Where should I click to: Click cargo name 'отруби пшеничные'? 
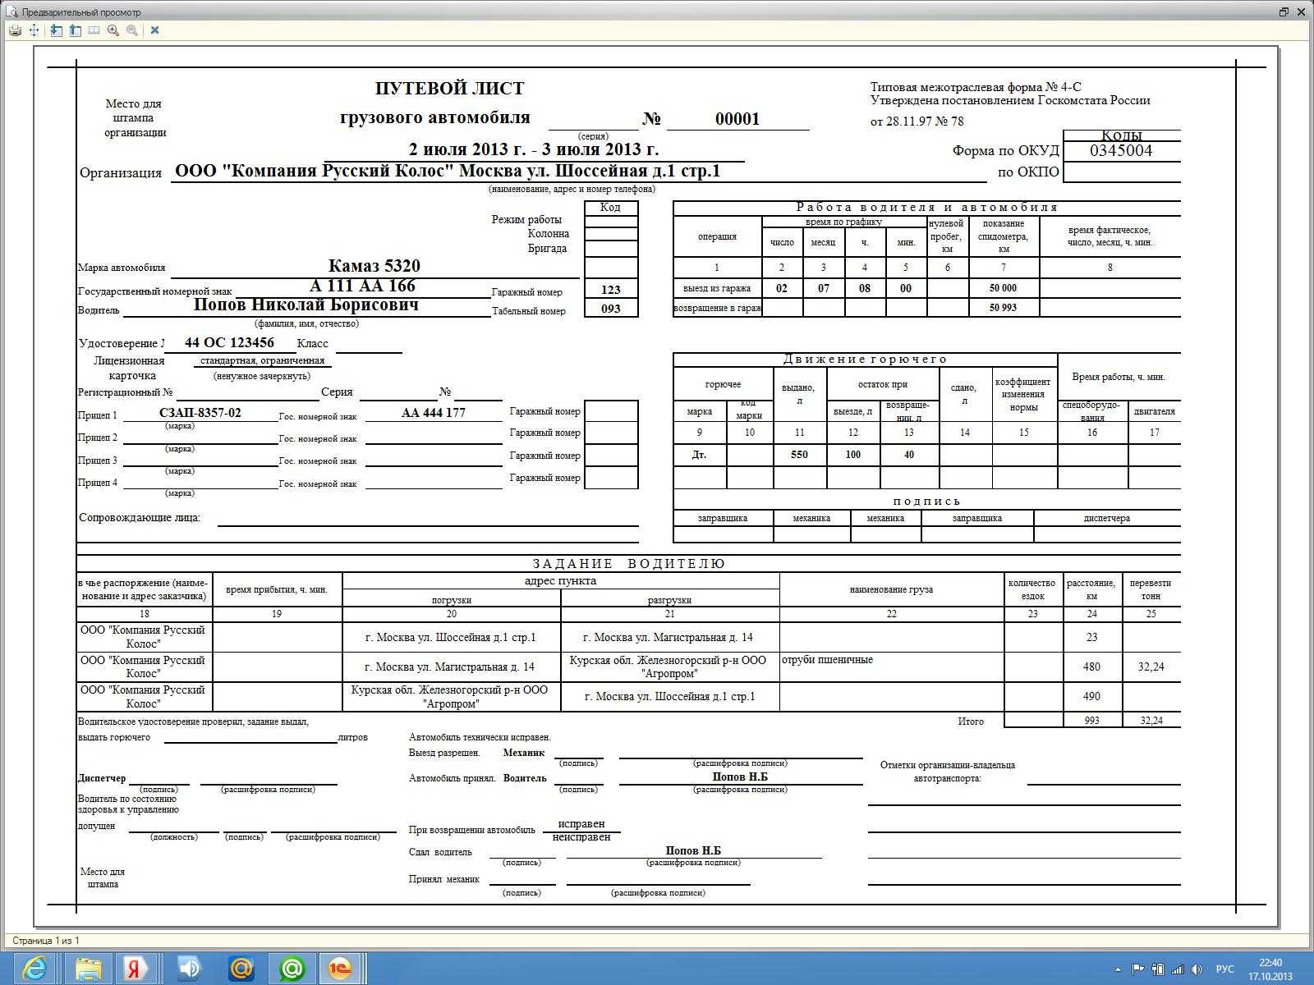(x=827, y=660)
